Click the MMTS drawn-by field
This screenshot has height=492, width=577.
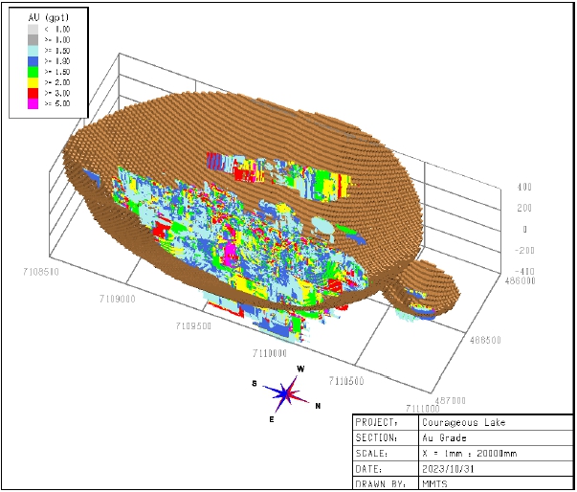[x=433, y=484]
